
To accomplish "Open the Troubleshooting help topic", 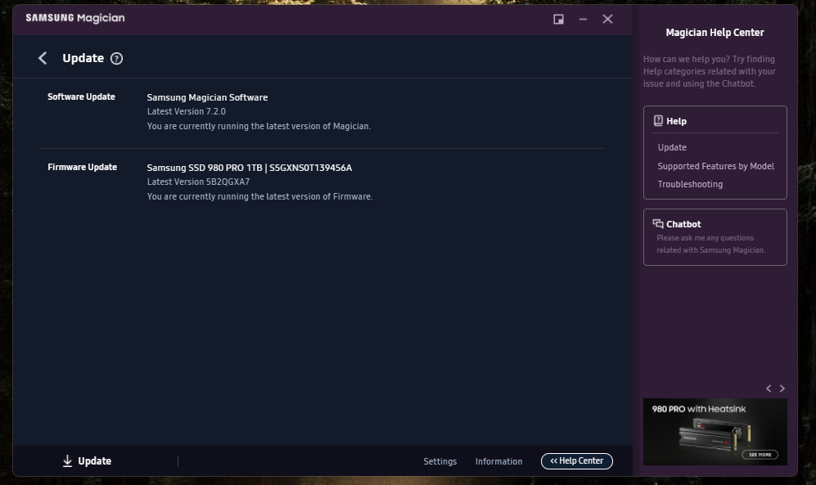I will tap(690, 185).
